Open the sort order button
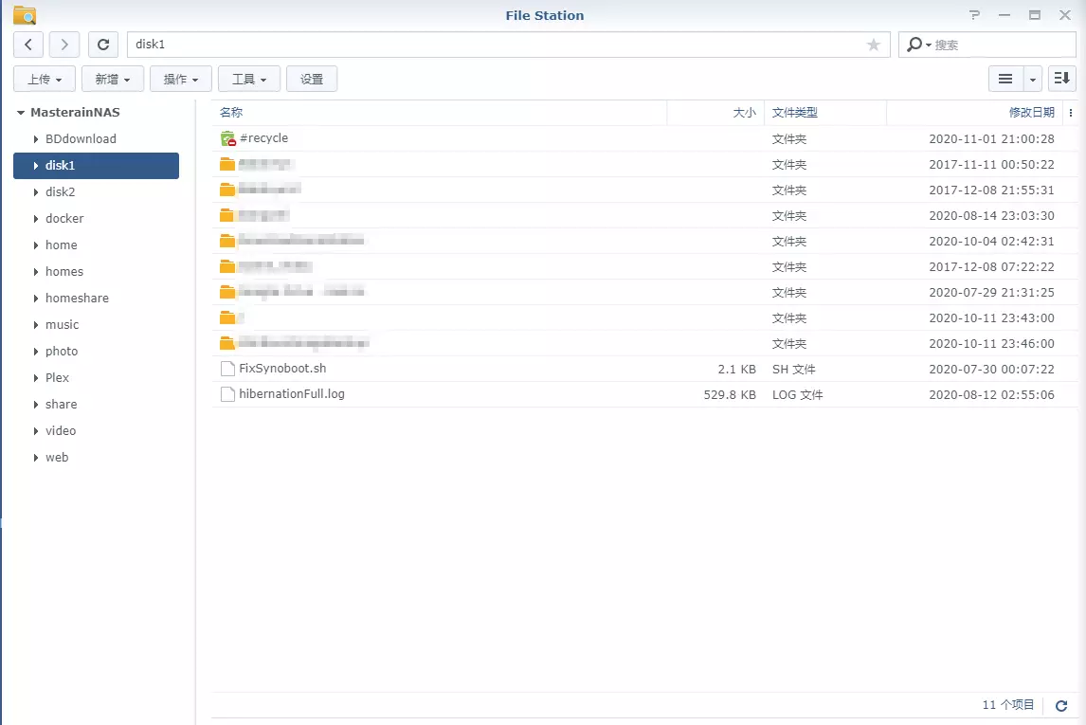The height and width of the screenshot is (725, 1086). pos(1062,79)
